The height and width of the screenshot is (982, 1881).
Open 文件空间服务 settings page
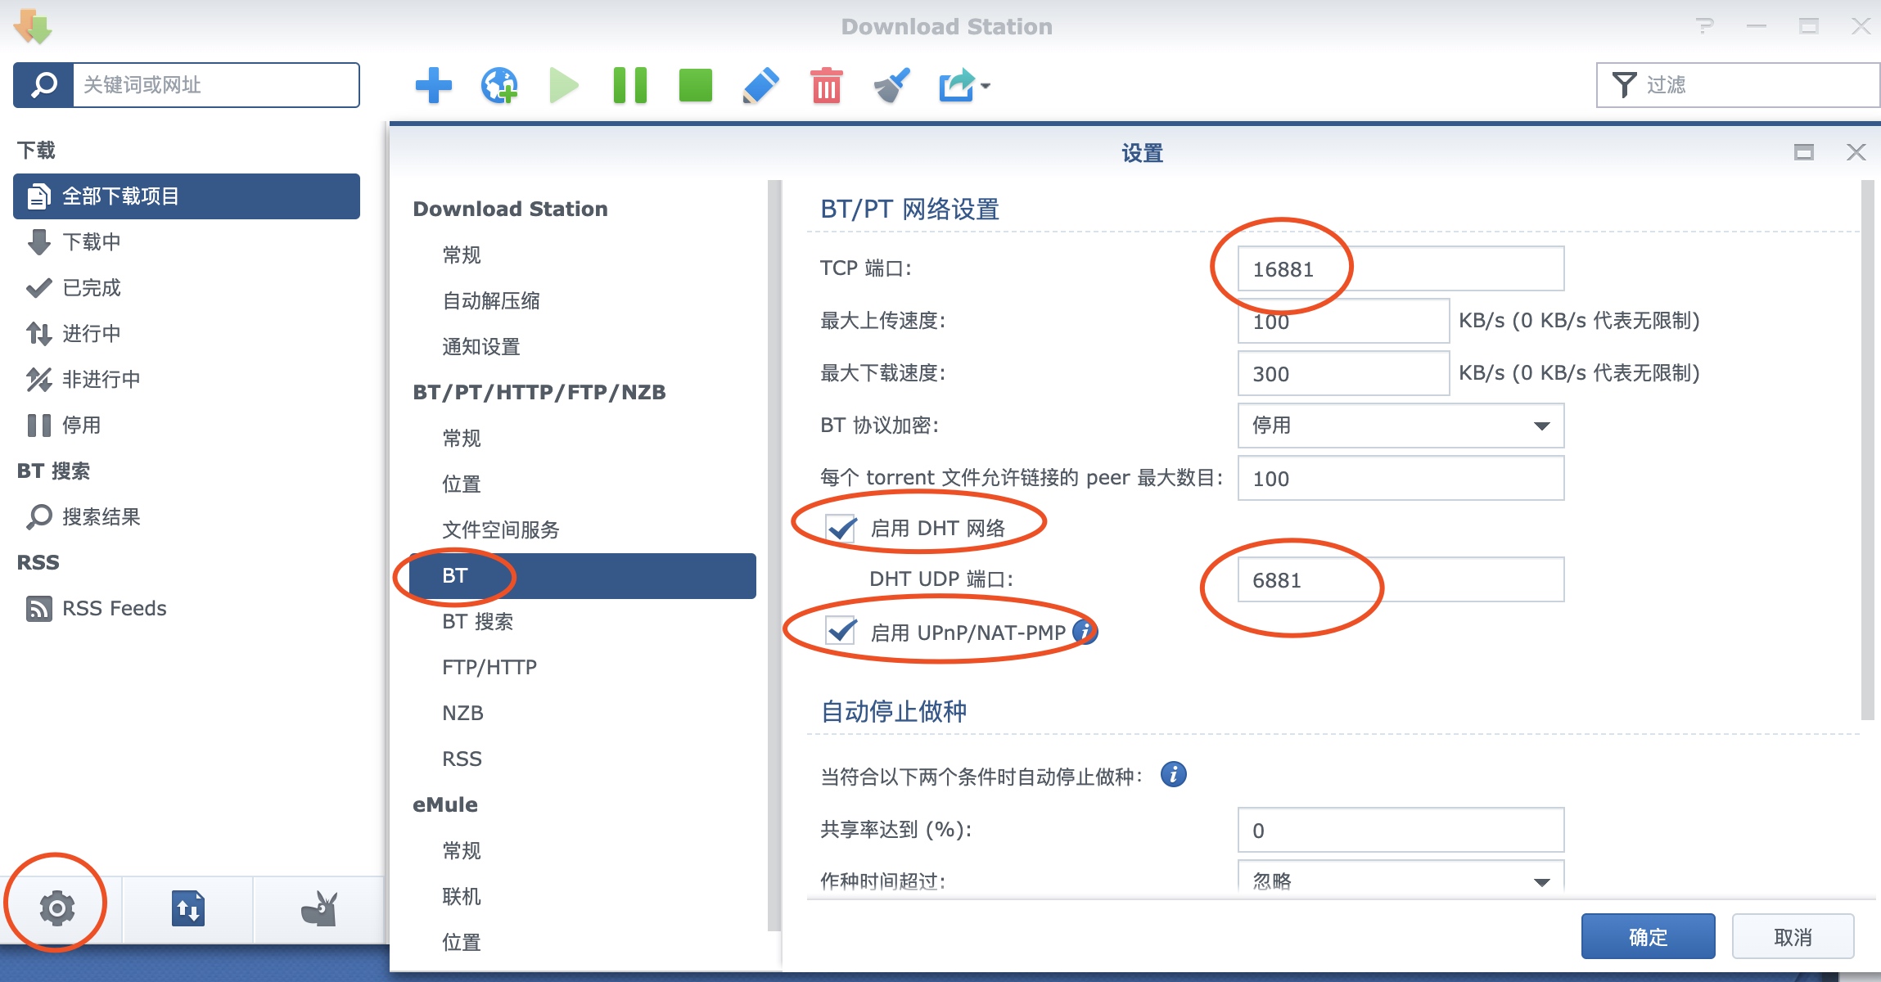[x=583, y=530]
